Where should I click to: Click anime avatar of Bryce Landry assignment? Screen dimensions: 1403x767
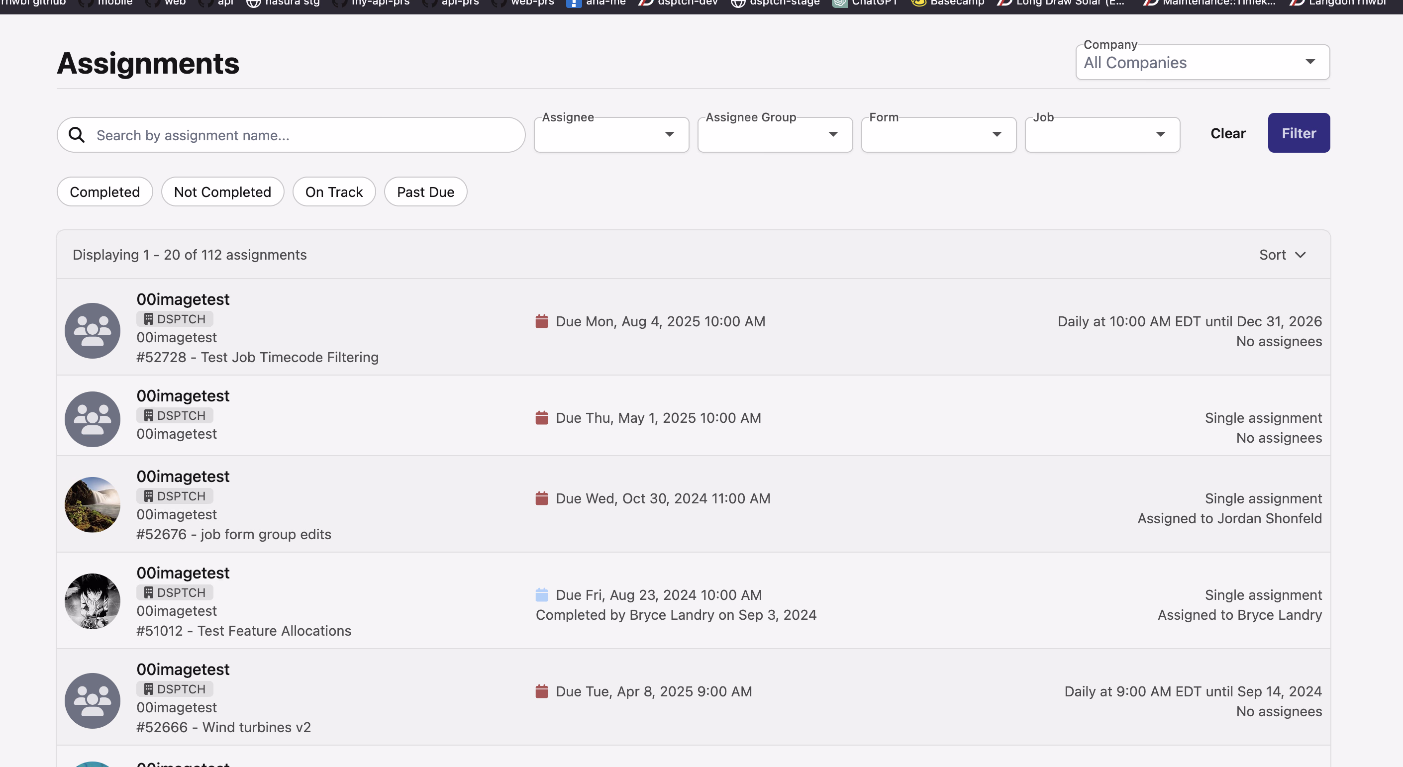tap(92, 601)
